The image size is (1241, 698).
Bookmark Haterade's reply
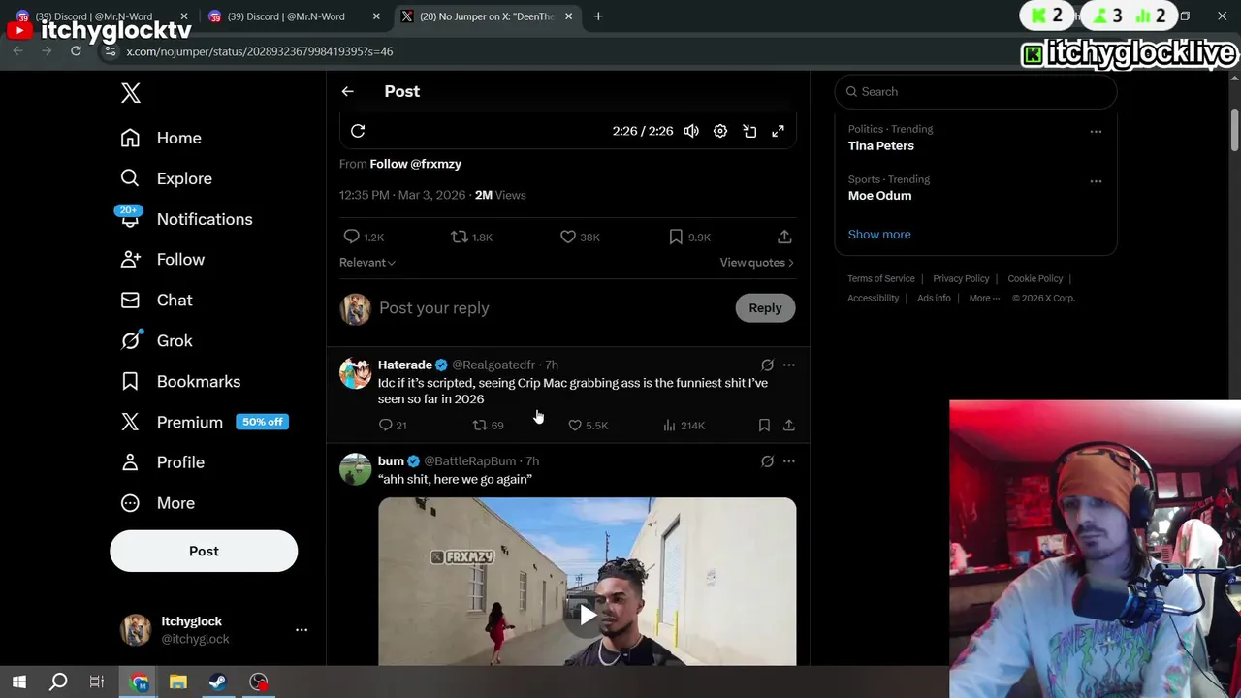click(x=764, y=426)
